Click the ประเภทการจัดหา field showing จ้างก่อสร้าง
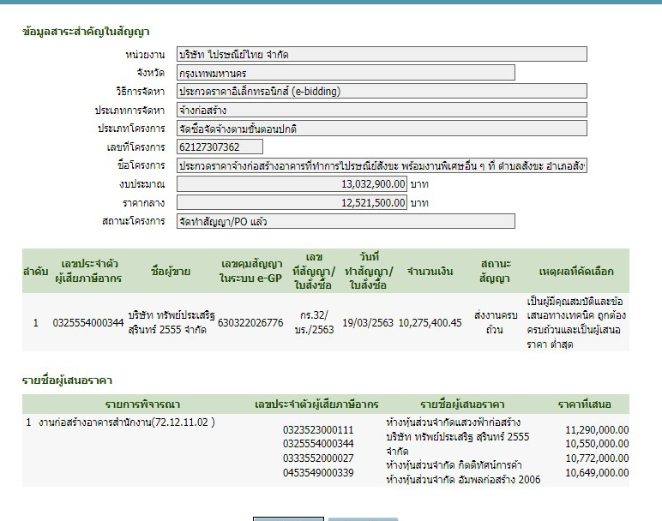Image resolution: width=662 pixels, height=521 pixels. (x=381, y=110)
